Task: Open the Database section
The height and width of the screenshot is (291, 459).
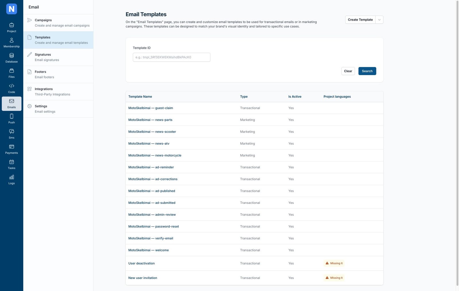Action: click(11, 58)
